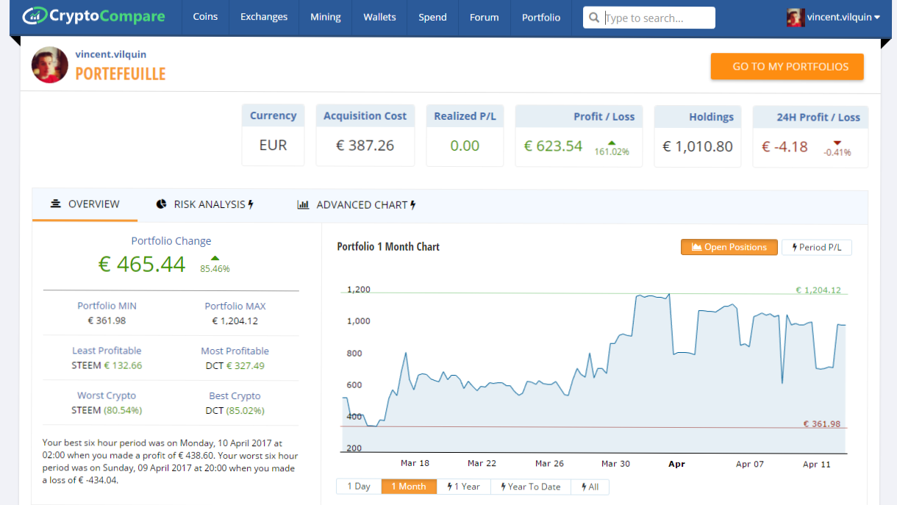This screenshot has height=505, width=897.
Task: Open the vincent.vilquin profile link
Action: 110,54
